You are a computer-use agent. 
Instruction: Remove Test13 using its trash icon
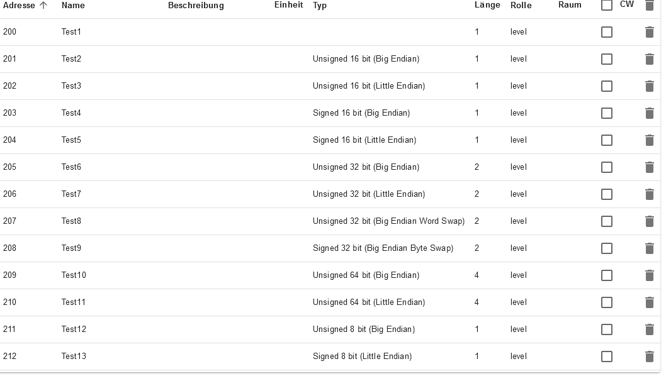pos(650,357)
